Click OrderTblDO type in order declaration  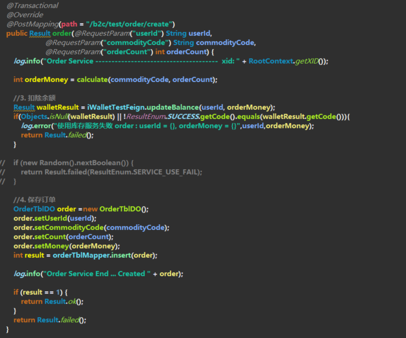(34, 209)
